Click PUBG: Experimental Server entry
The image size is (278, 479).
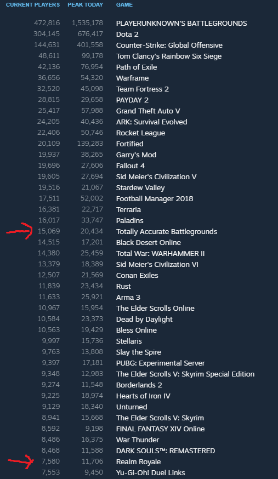[160, 363]
